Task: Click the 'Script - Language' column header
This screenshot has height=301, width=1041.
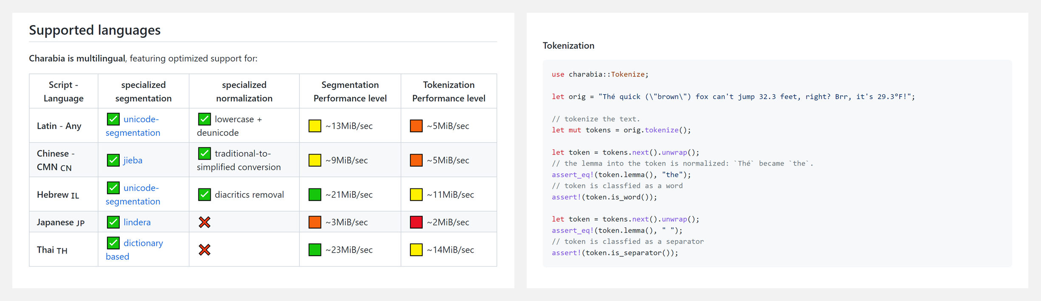Action: pos(63,91)
